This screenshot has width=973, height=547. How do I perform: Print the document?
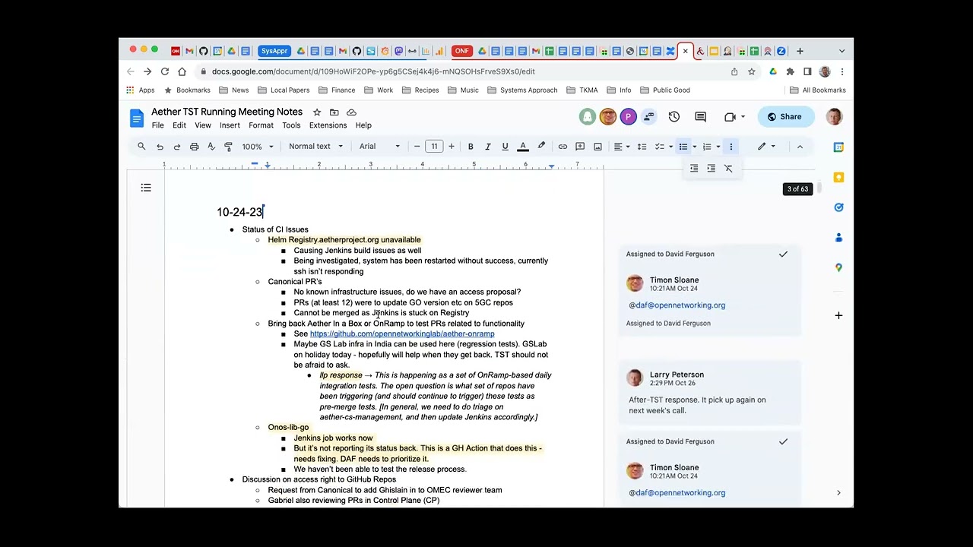click(195, 147)
